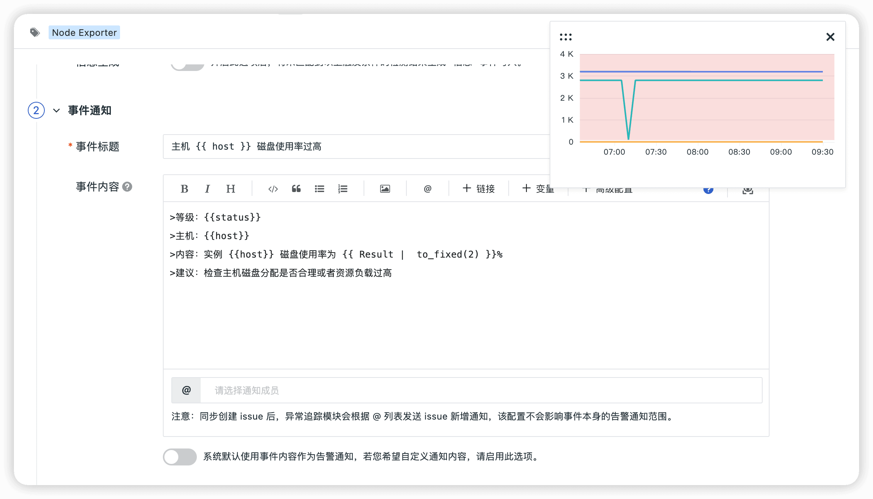
Task: Click the drag handle dots on the chart popup
Action: pos(565,37)
